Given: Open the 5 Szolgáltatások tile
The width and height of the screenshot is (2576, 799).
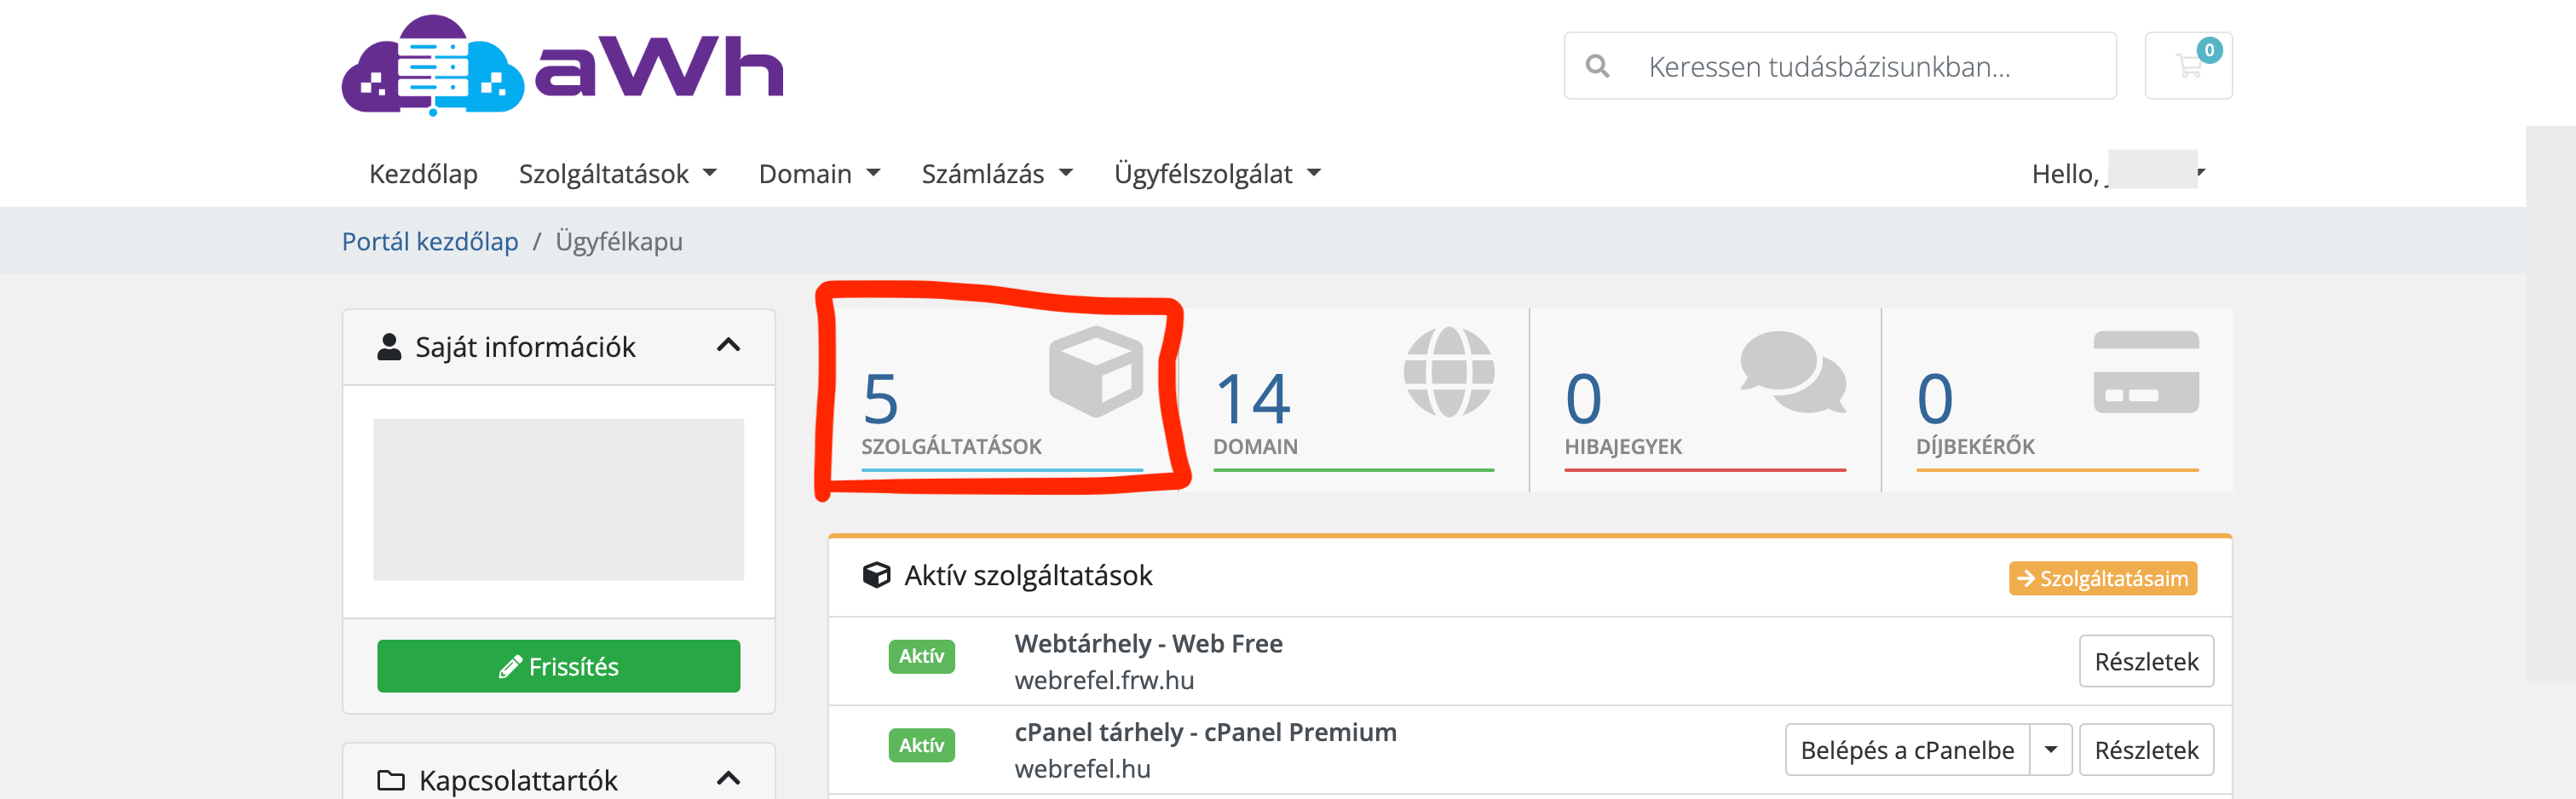Looking at the screenshot, I should coord(1002,399).
